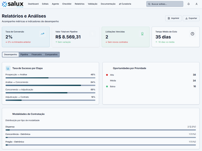The image size is (202, 151).
Task: Switch to the Pipeline tab
Action: coord(24,54)
